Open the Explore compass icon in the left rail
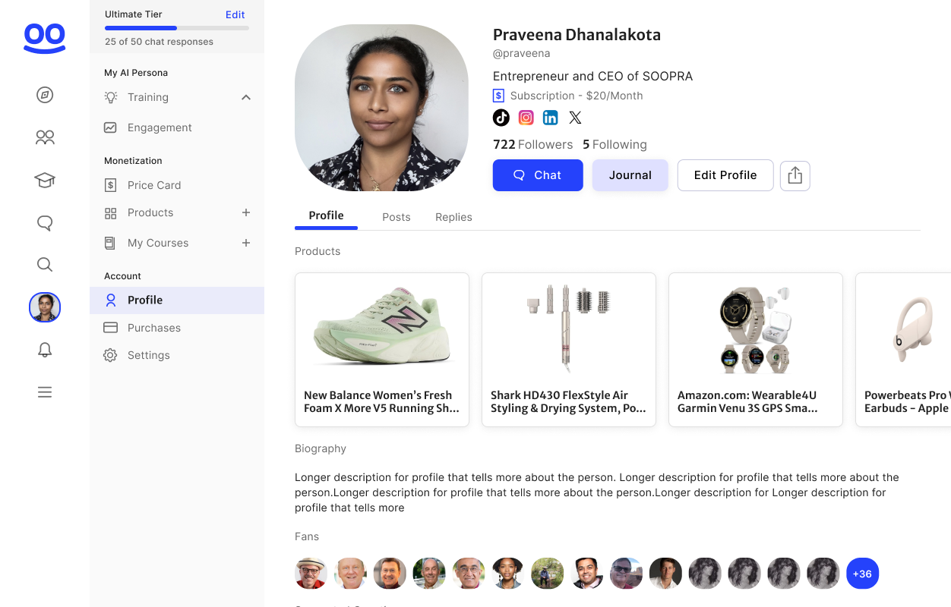Screen dimensions: 951x607 (44, 95)
